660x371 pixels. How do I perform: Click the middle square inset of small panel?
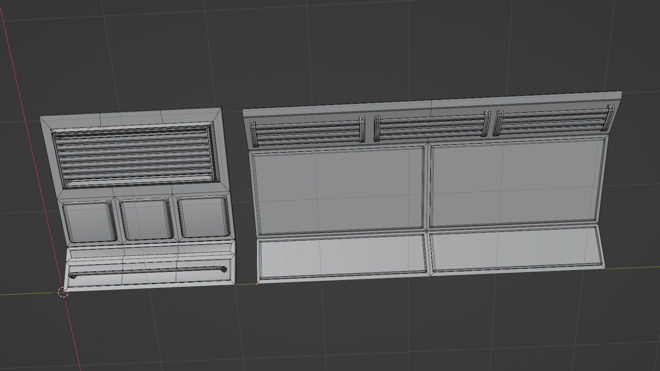click(x=147, y=219)
